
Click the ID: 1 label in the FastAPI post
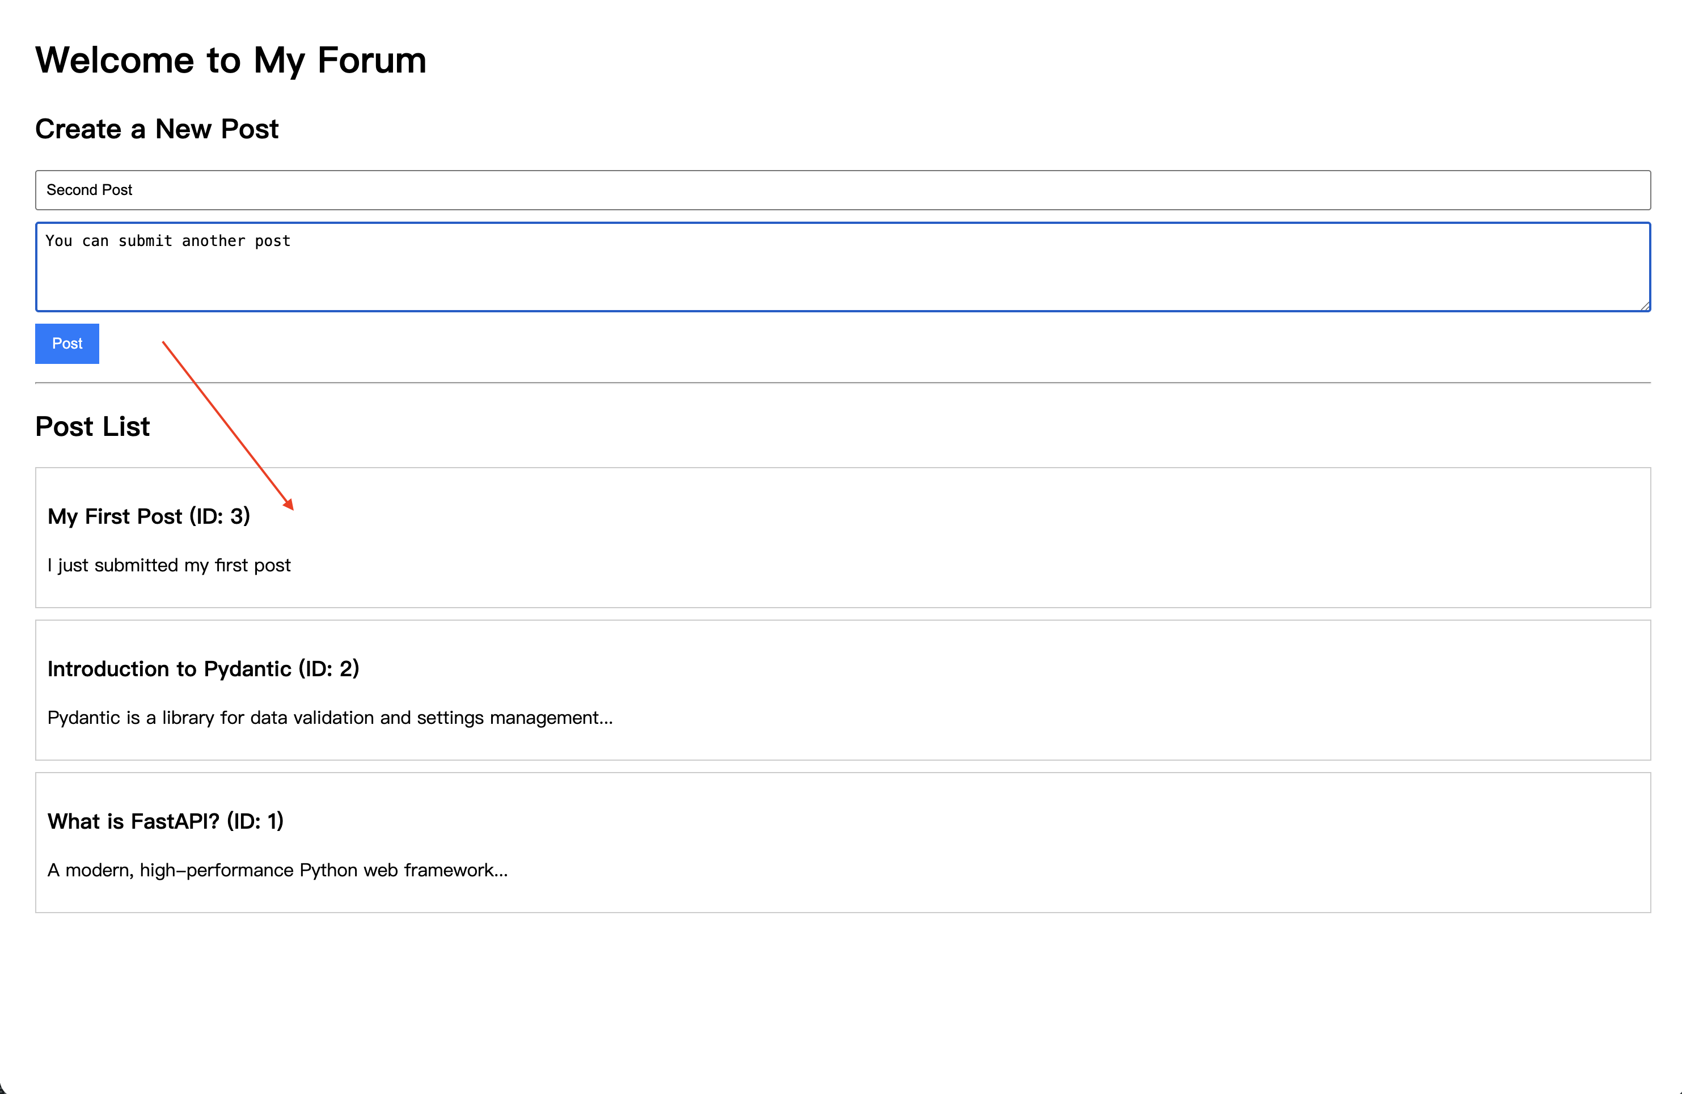tap(255, 821)
